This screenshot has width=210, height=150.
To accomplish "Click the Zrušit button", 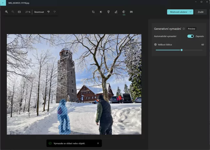I will click(200, 12).
